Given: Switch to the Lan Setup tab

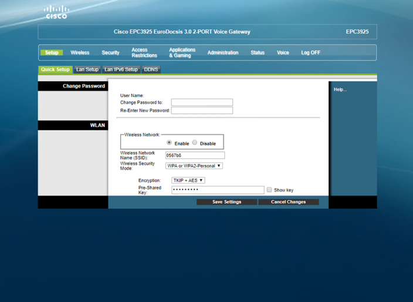Looking at the screenshot, I should pos(87,69).
